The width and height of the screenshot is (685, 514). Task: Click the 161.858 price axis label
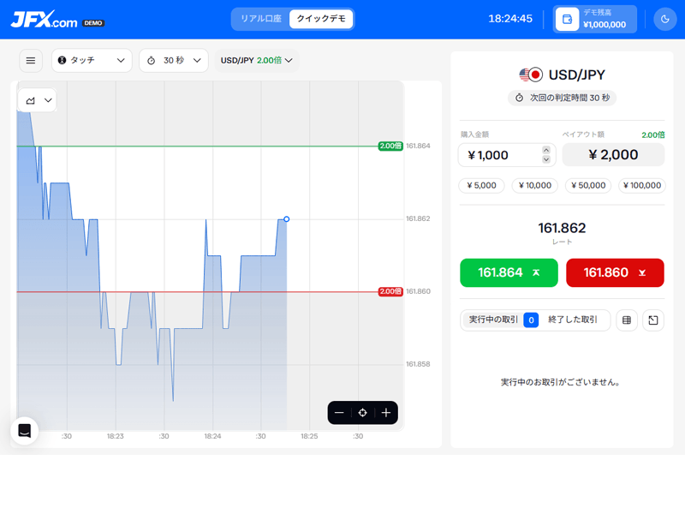(418, 364)
